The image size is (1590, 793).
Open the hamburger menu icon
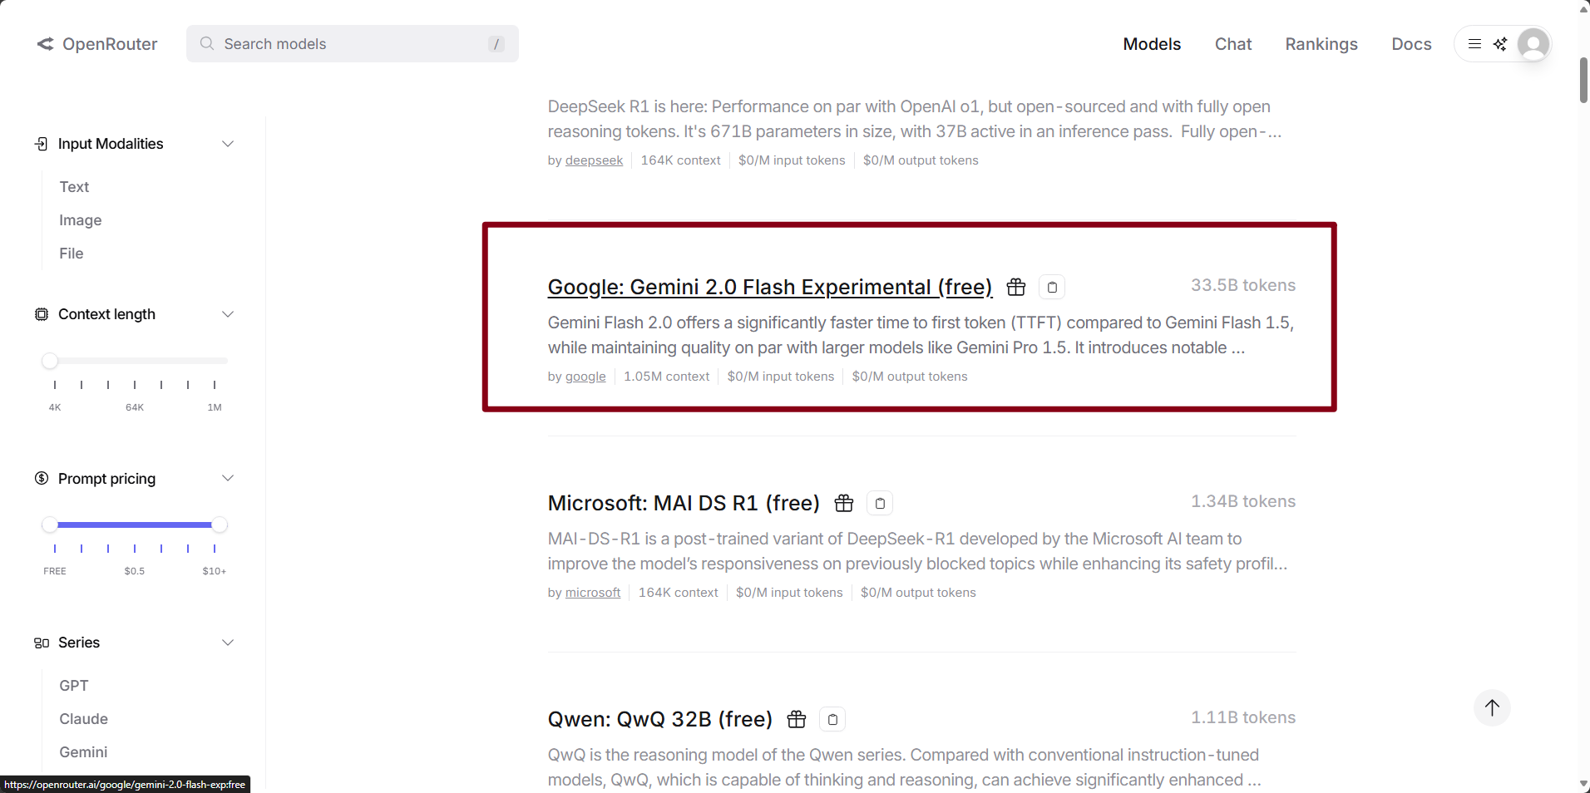pyautogui.click(x=1474, y=44)
